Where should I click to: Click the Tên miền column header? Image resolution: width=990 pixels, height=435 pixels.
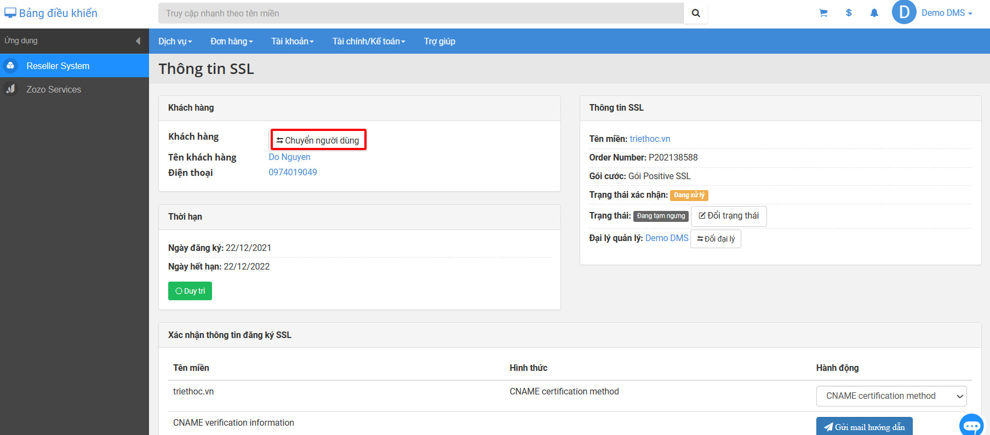pos(191,368)
